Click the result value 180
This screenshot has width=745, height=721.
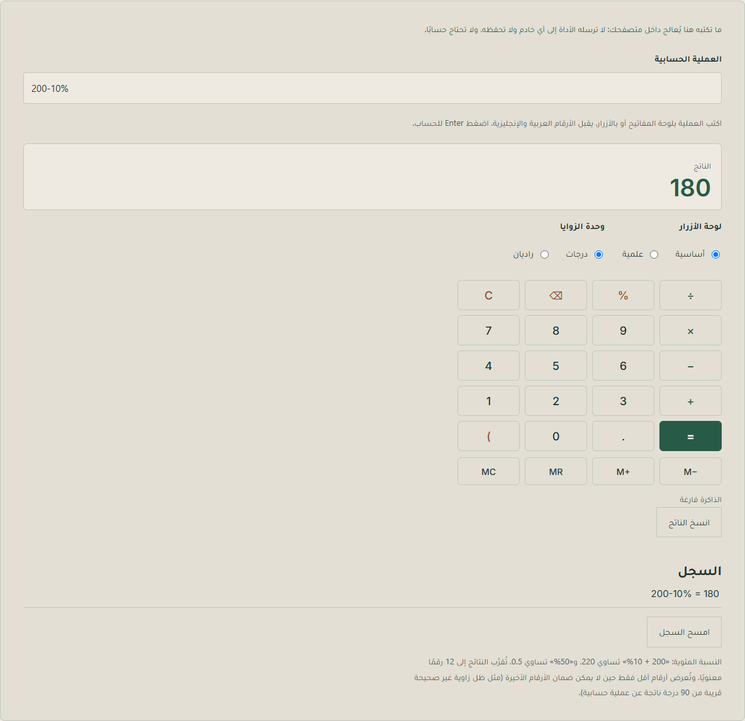pyautogui.click(x=690, y=187)
